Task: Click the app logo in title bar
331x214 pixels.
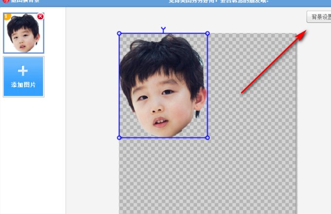Action: click(6, 1)
